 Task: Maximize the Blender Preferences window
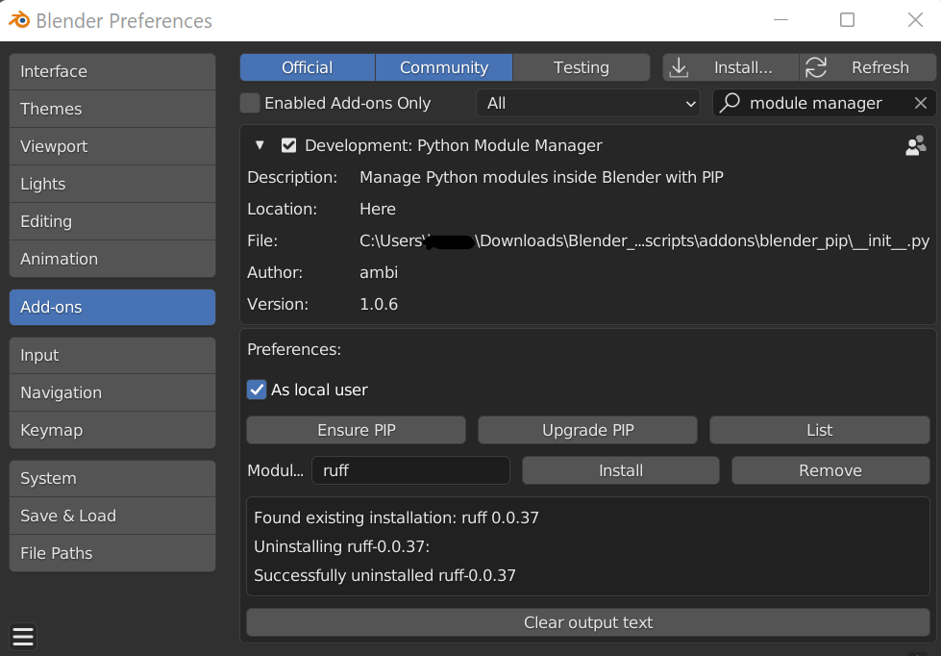(x=847, y=20)
